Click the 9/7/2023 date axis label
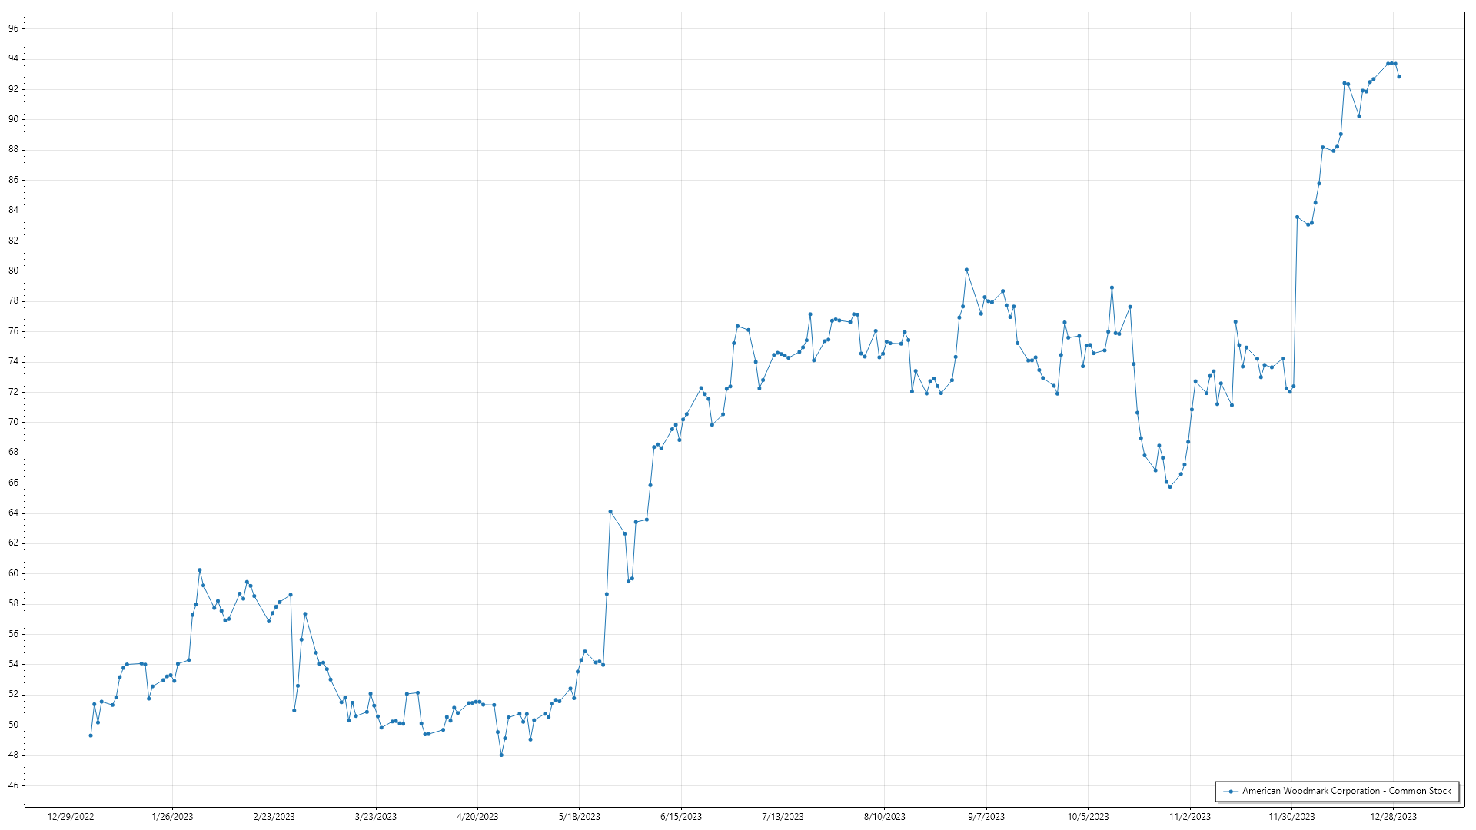The height and width of the screenshot is (830, 1476). (986, 817)
